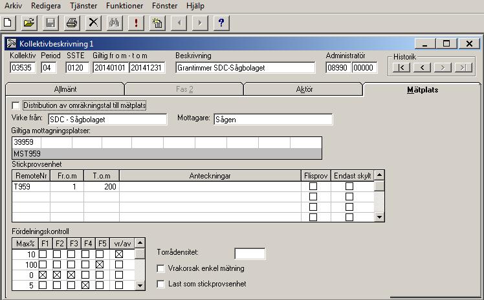The width and height of the screenshot is (484, 300).
Task: Click Fördelningskontroll scroll up arrow
Action: click(140, 243)
